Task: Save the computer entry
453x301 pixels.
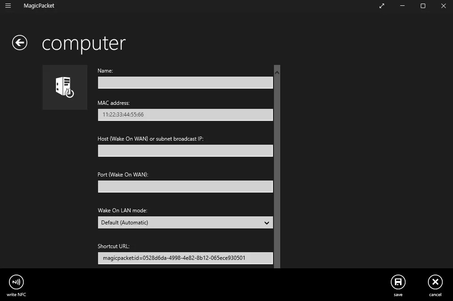Action: 397,282
